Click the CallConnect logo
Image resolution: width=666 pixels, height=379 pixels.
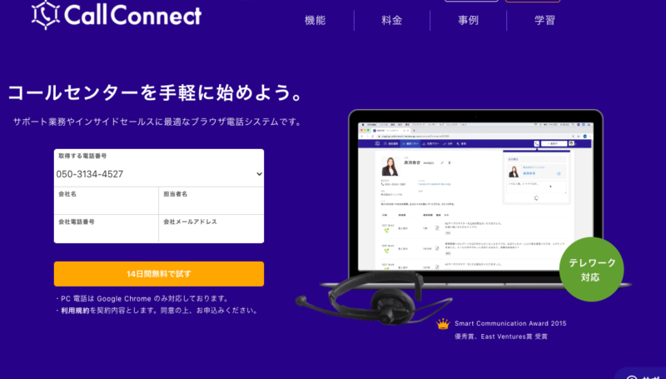(117, 15)
